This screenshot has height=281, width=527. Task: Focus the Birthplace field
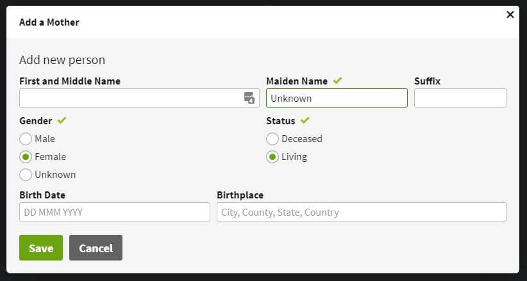click(x=361, y=212)
